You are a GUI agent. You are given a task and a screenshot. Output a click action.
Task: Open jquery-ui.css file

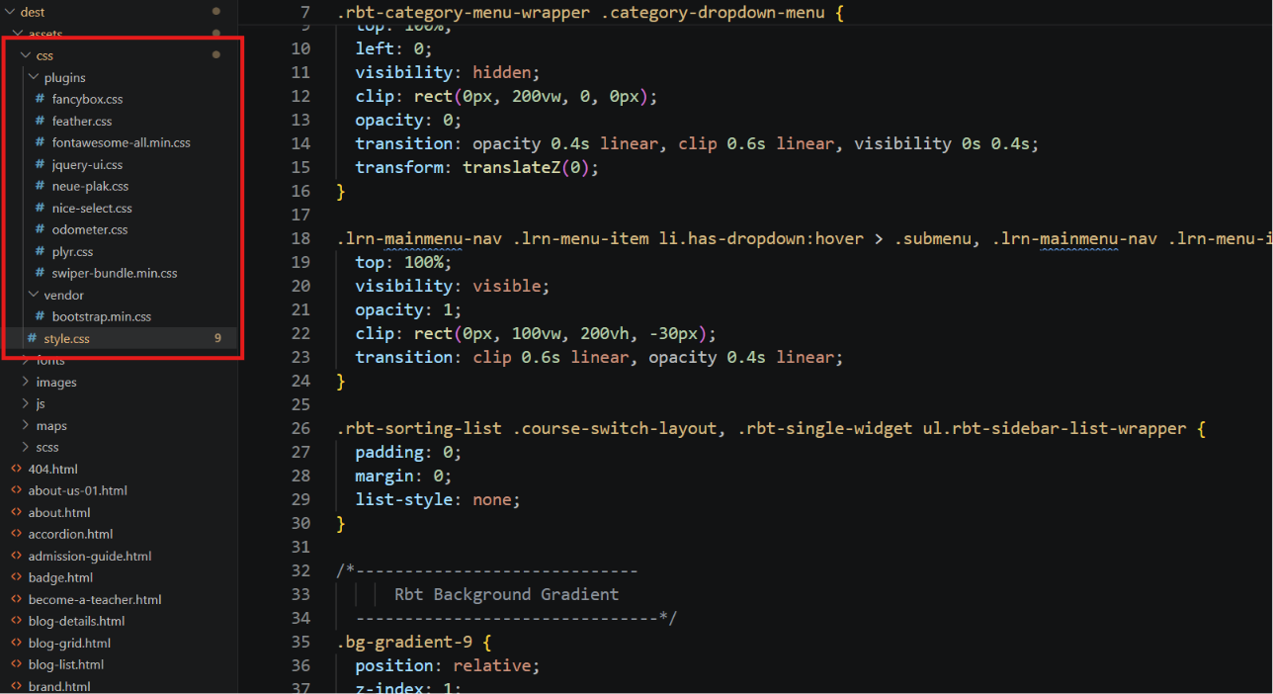(x=87, y=164)
